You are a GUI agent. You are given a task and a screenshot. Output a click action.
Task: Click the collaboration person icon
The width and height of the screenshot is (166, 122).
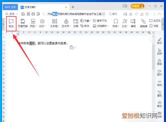131,14
